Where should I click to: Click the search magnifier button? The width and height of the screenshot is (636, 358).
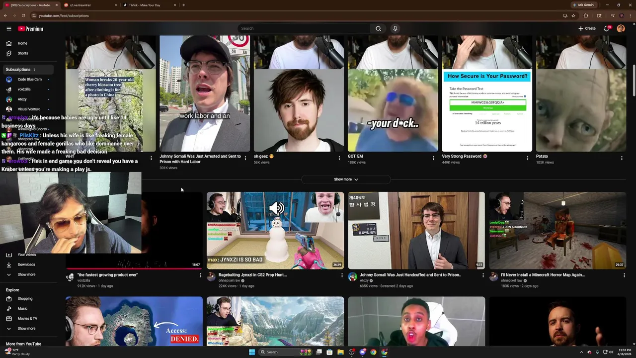click(378, 28)
